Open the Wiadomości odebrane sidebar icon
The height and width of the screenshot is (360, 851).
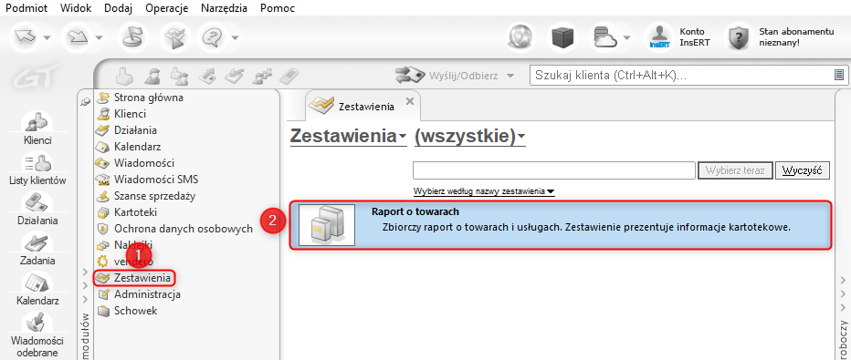[37, 323]
